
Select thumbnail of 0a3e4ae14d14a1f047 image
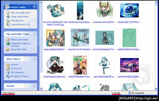(105, 10)
